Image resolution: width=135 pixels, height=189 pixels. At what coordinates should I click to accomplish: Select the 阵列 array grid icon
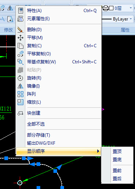(x=20, y=94)
